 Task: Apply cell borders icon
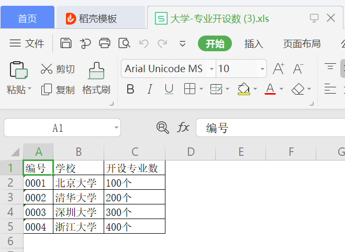point(190,89)
